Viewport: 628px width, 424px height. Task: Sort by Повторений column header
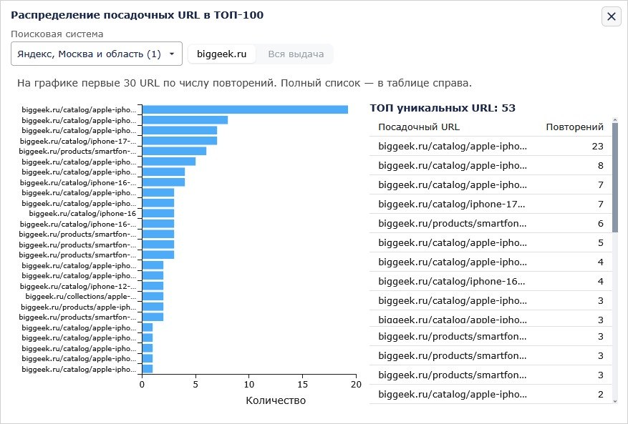(x=574, y=127)
